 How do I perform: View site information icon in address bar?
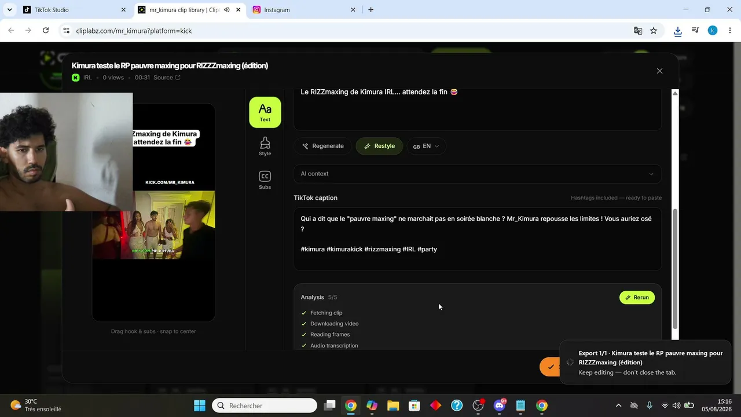coord(66,31)
